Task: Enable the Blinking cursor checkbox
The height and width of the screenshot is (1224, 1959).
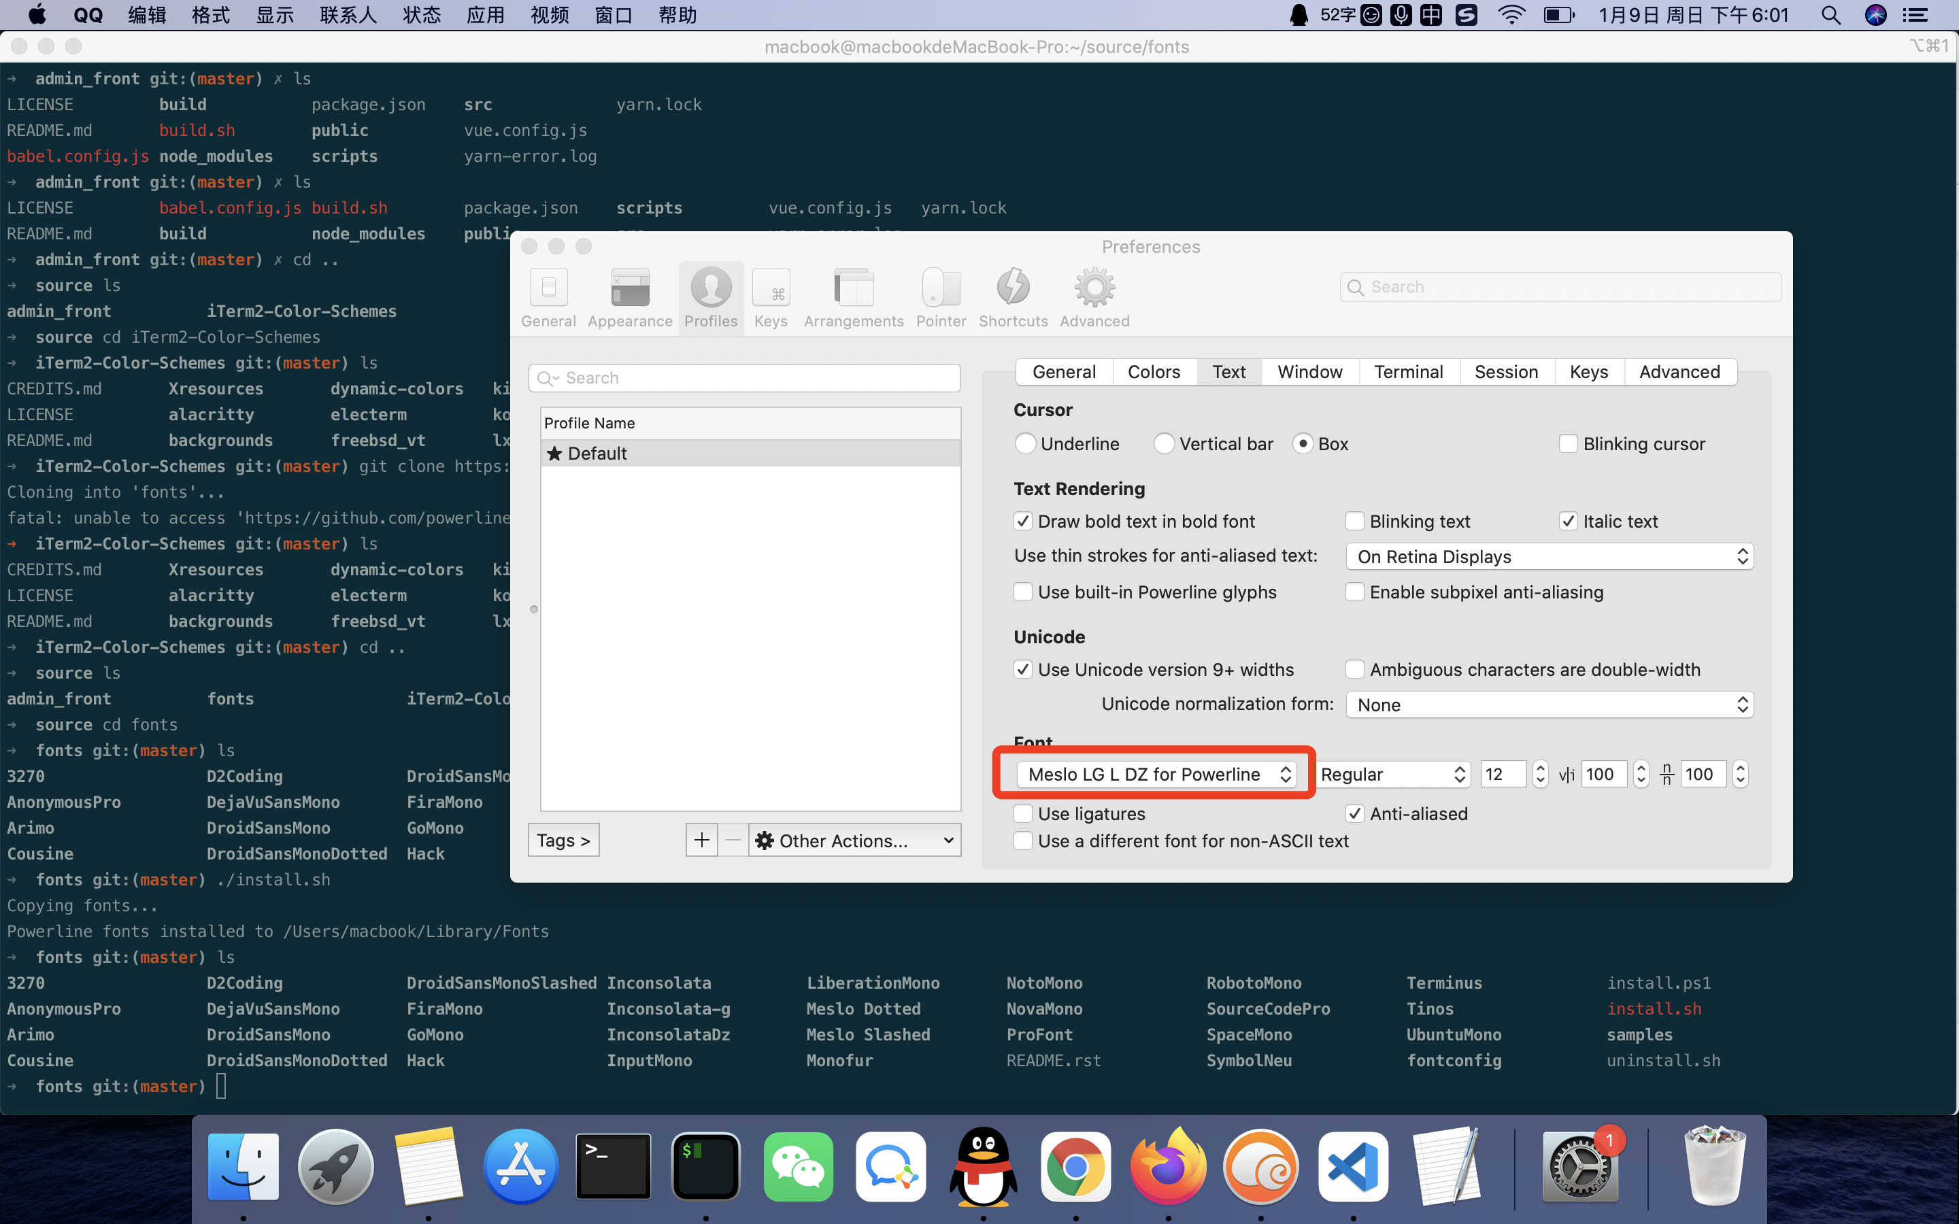Action: pos(1568,443)
